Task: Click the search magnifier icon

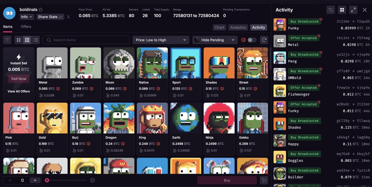Action: click(x=49, y=40)
